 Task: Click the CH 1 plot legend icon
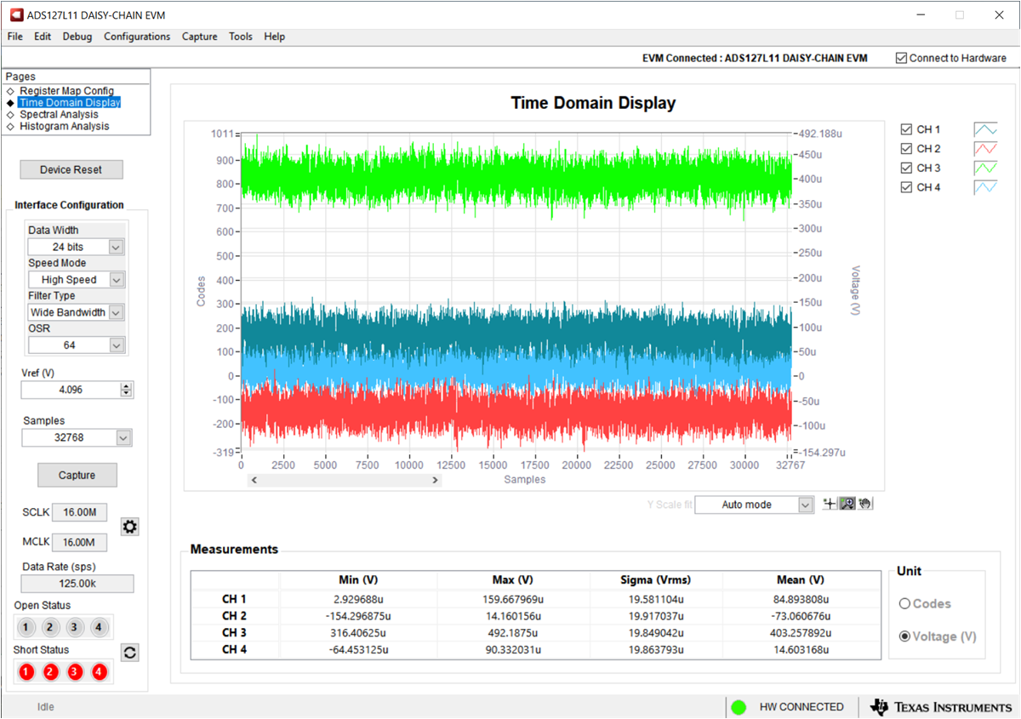click(985, 130)
